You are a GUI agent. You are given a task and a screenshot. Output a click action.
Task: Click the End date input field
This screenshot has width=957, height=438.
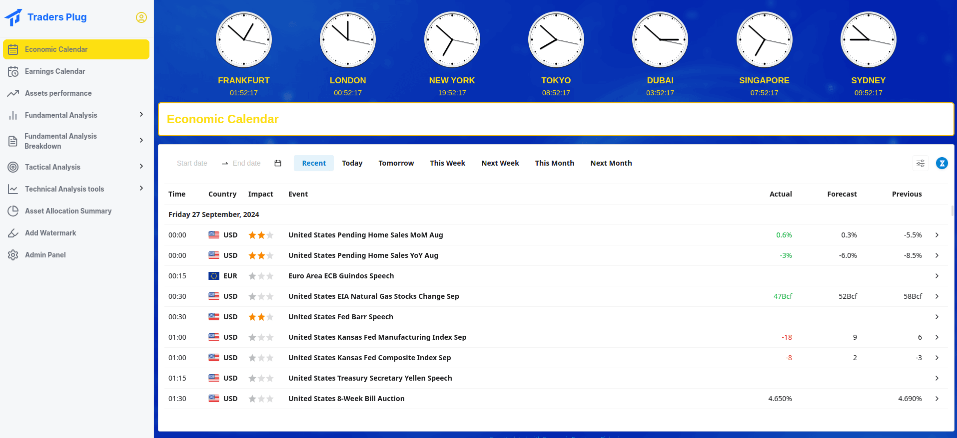250,163
